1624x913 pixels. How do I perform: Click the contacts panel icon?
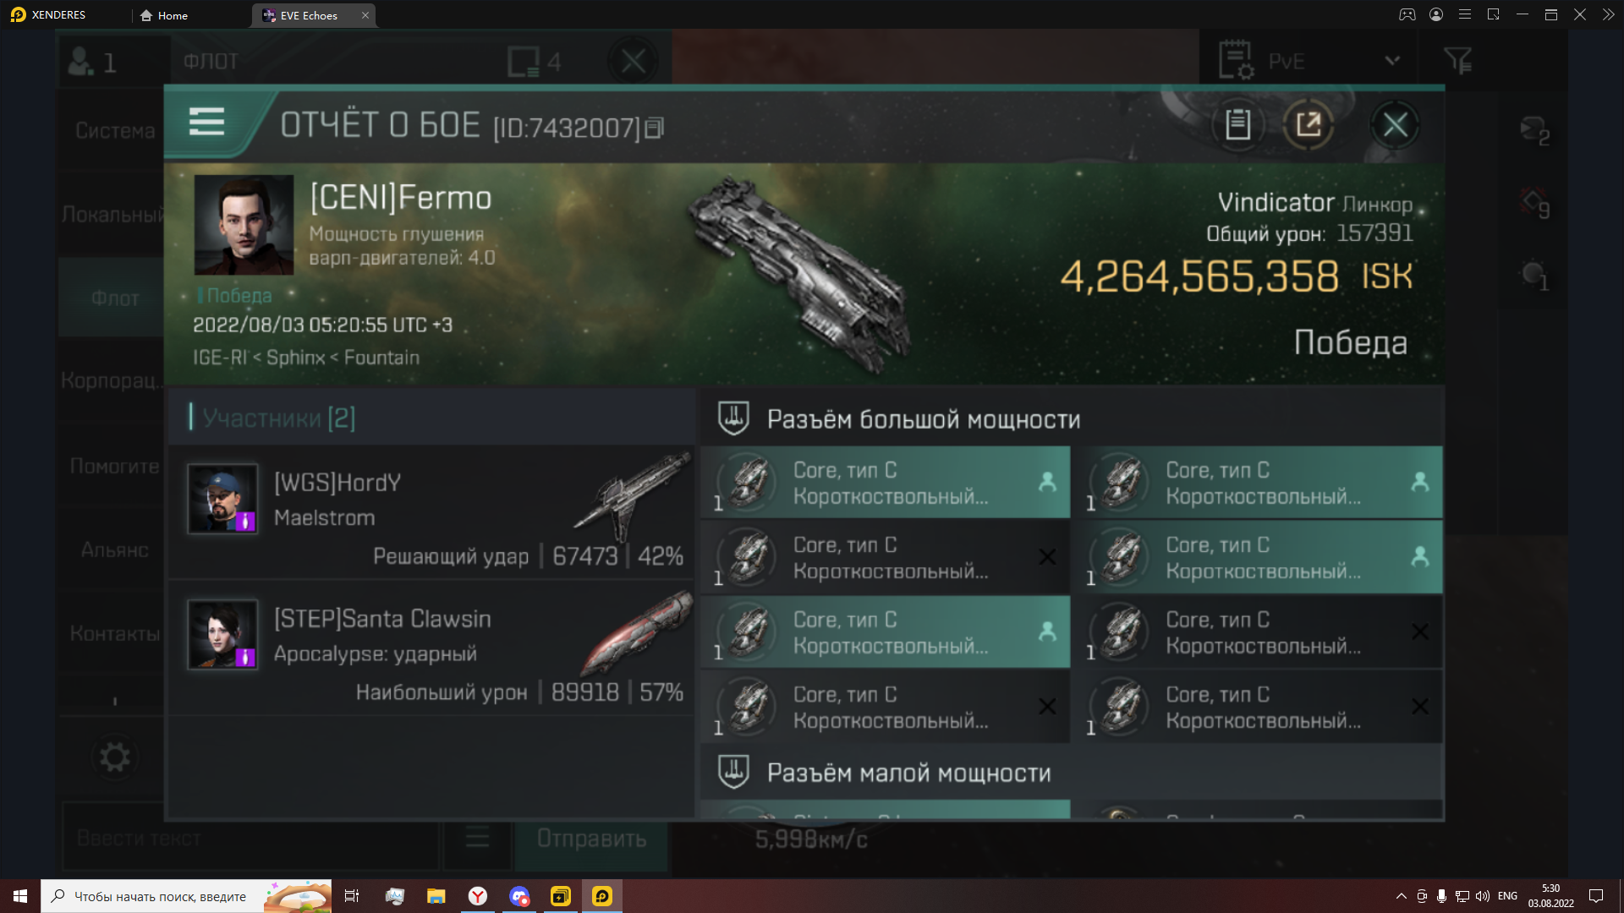(112, 633)
